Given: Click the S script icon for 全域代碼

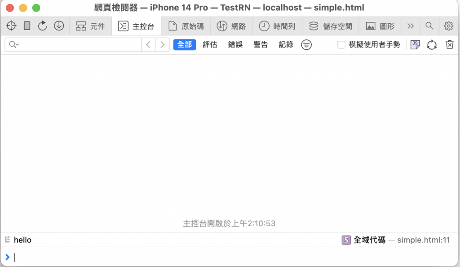Looking at the screenshot, I should (x=346, y=240).
